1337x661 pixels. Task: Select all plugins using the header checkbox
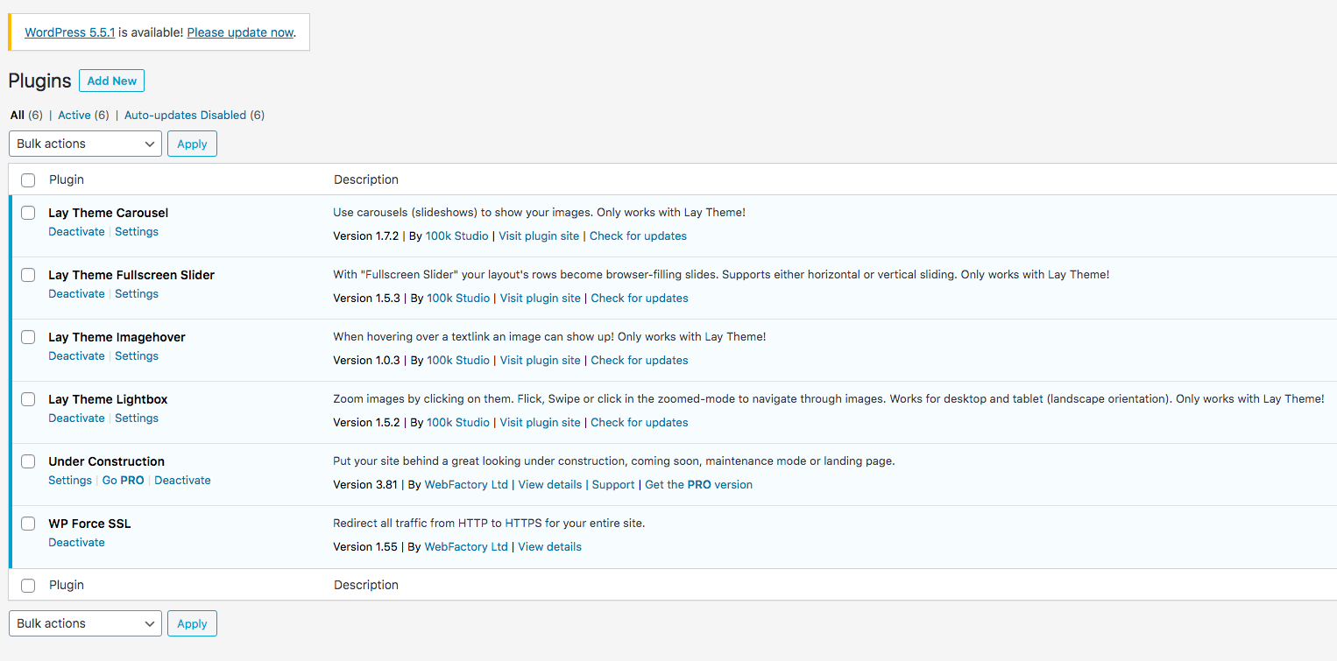(x=27, y=179)
